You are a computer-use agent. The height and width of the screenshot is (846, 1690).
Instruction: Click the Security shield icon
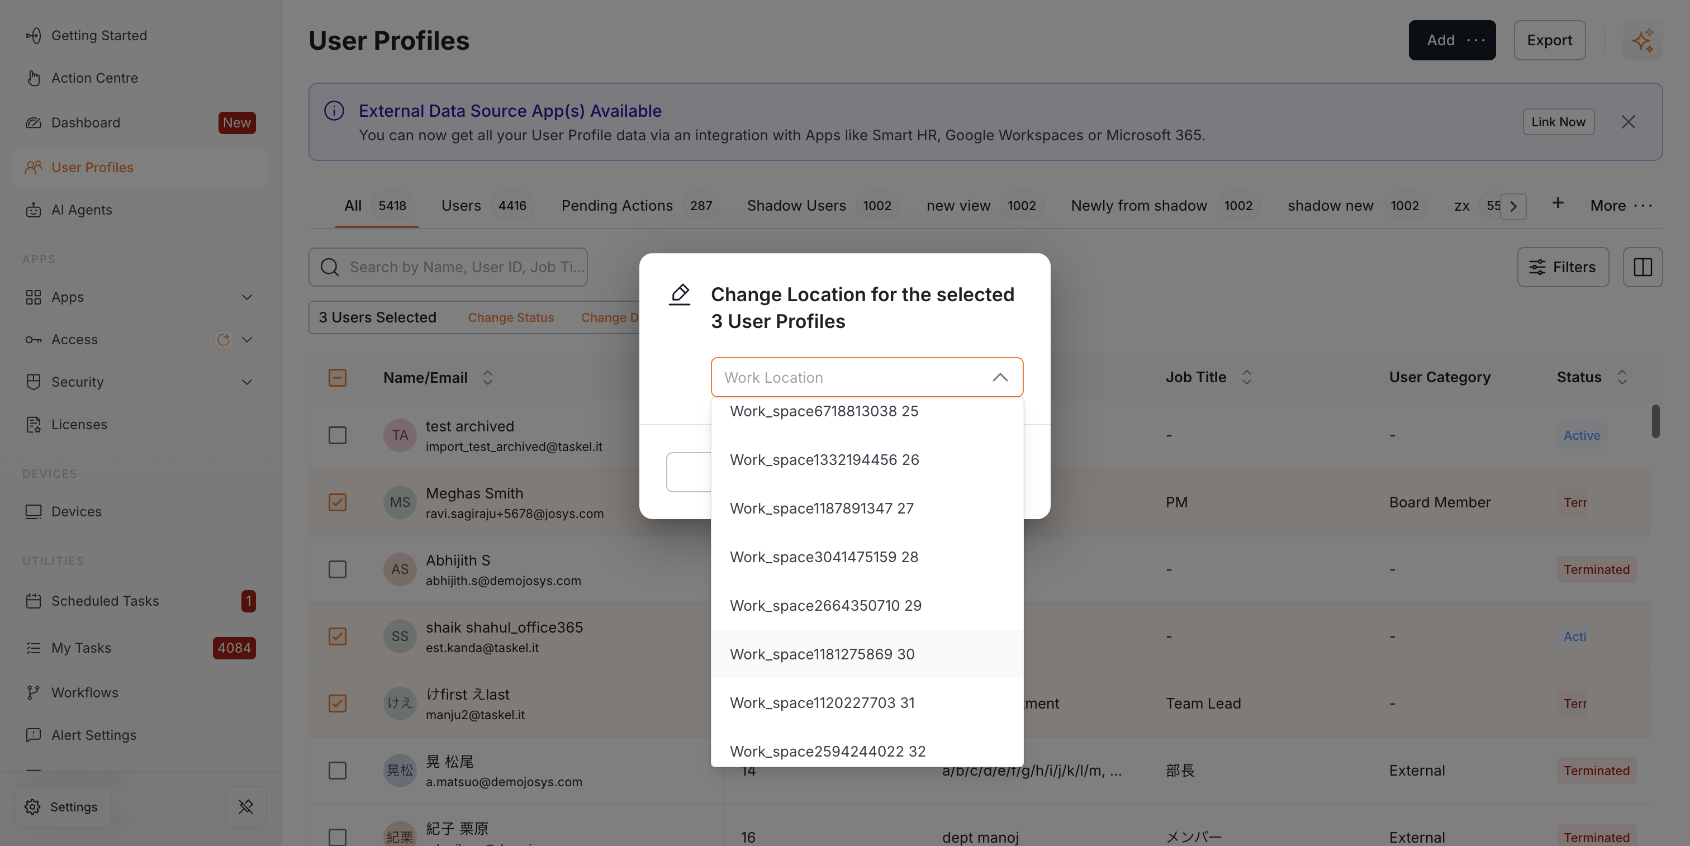coord(34,382)
